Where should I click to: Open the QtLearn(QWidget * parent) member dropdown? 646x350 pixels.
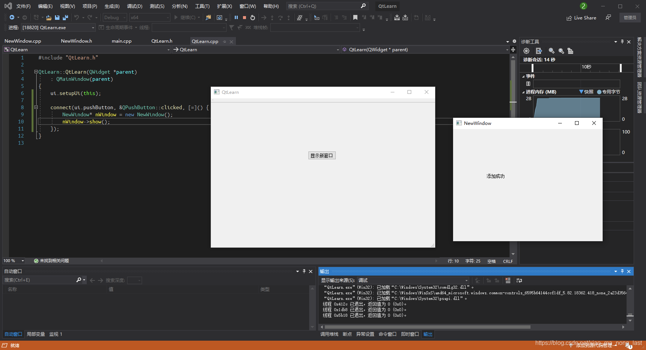pos(425,49)
